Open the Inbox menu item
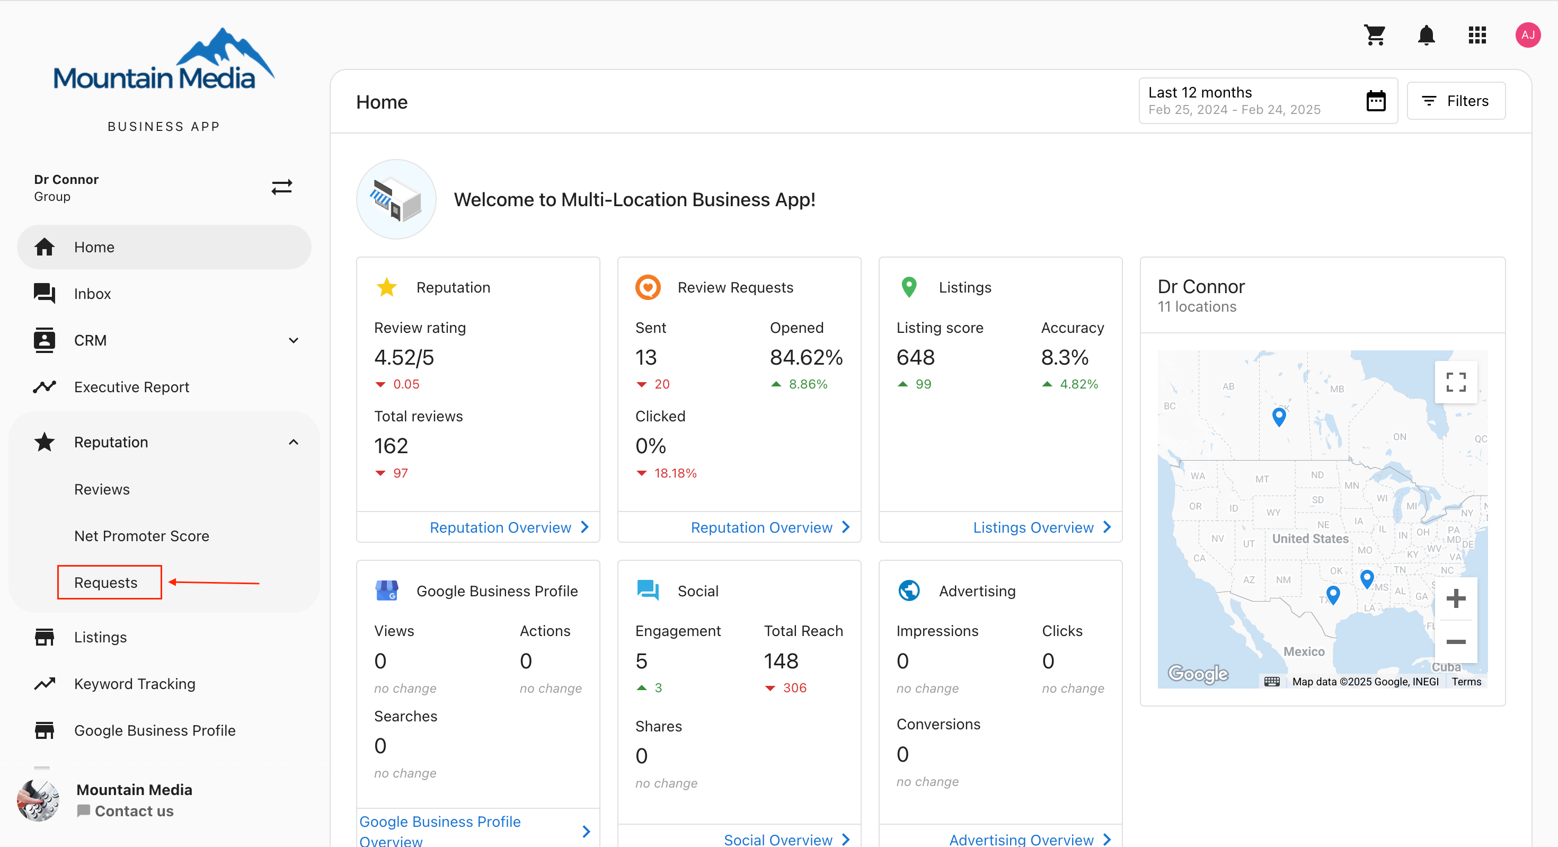 (x=93, y=294)
